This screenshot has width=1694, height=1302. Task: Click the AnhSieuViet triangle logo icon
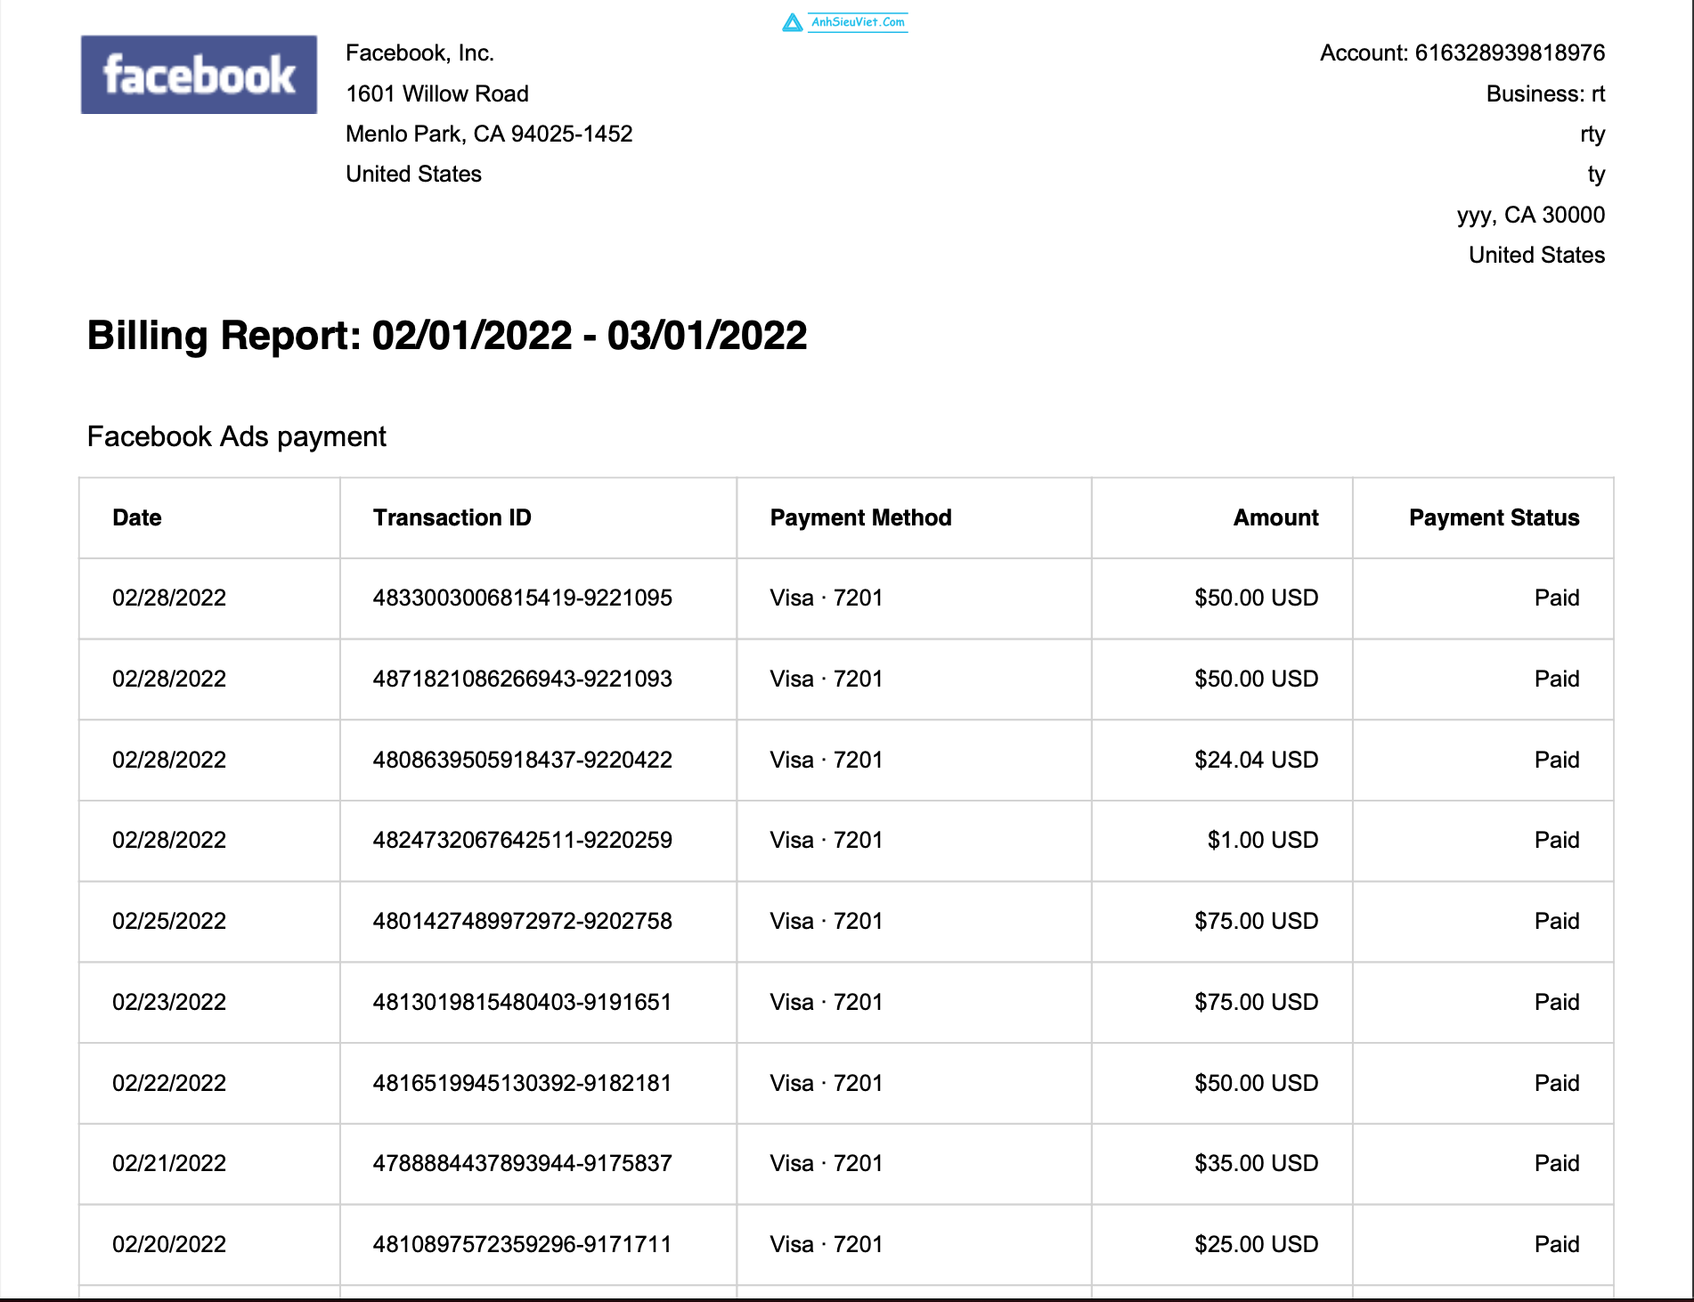792,23
